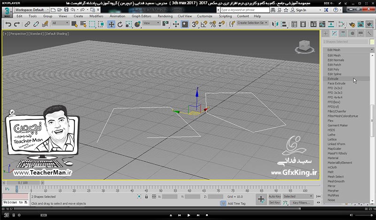Open the Layer Explorer icon
The width and height of the screenshot is (376, 220).
pos(303,24)
